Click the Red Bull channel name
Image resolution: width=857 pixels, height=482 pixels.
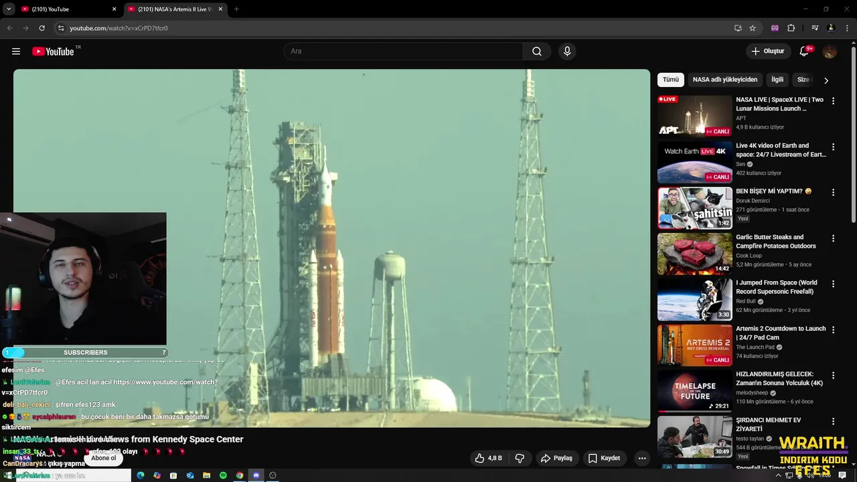pyautogui.click(x=747, y=301)
